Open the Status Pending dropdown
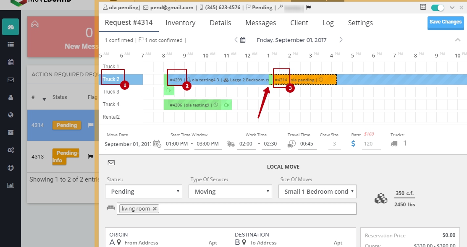 [x=143, y=191]
